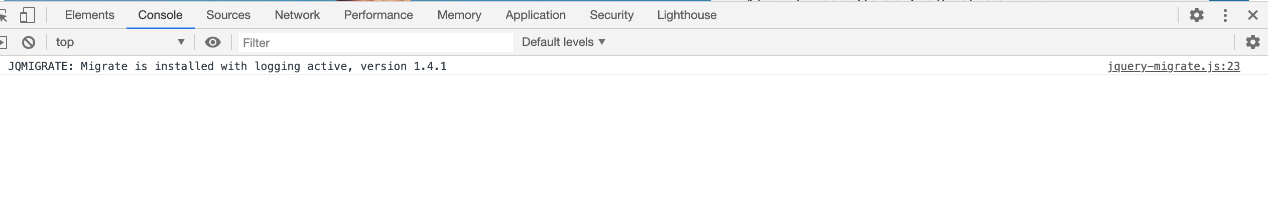Open Console settings gear icon
The height and width of the screenshot is (215, 1268).
1253,42
